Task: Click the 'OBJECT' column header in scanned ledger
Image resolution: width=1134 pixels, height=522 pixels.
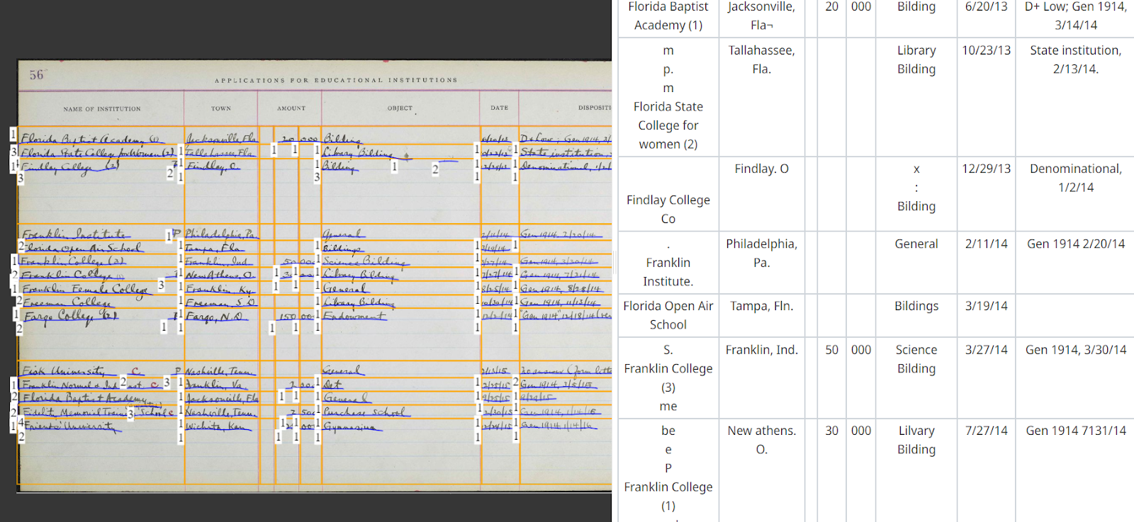Action: pos(400,108)
